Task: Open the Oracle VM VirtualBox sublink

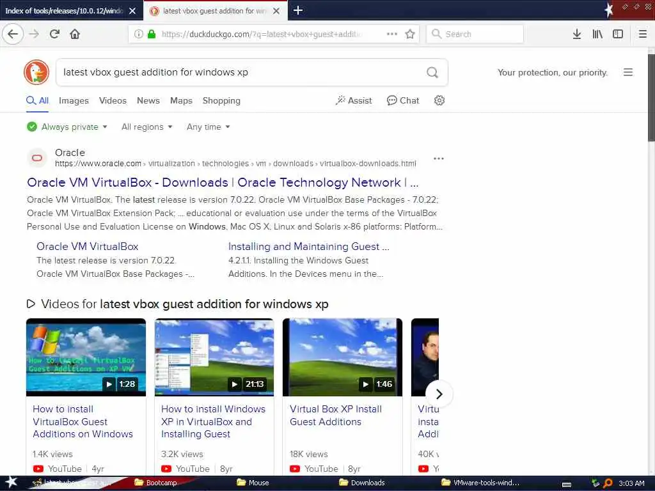Action: click(x=87, y=246)
